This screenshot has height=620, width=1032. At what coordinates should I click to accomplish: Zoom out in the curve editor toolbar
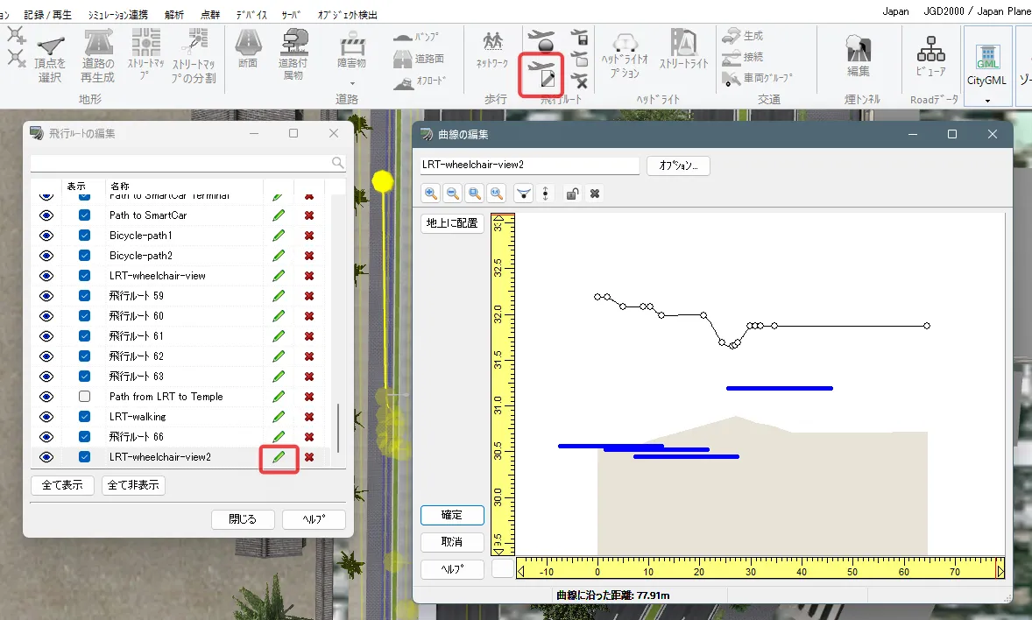point(452,194)
